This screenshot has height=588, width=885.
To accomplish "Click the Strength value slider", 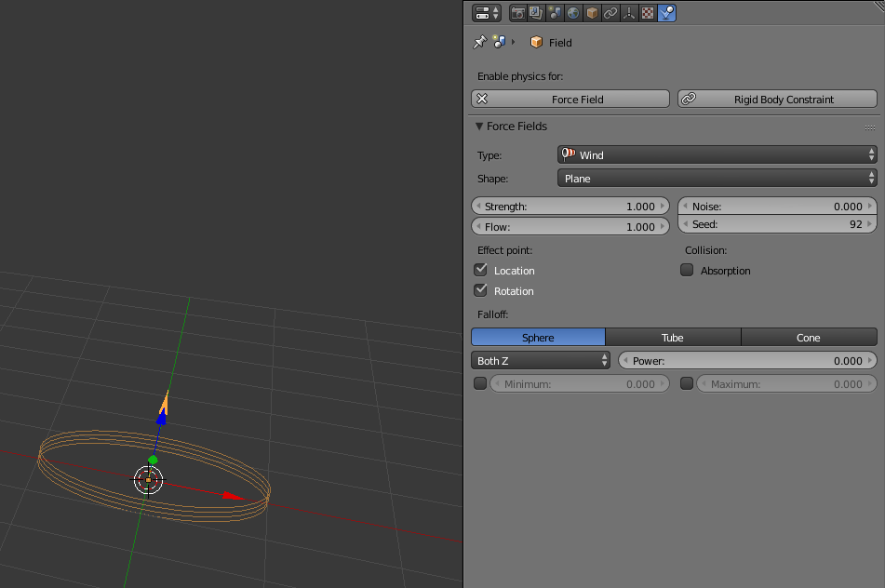I will pyautogui.click(x=570, y=206).
